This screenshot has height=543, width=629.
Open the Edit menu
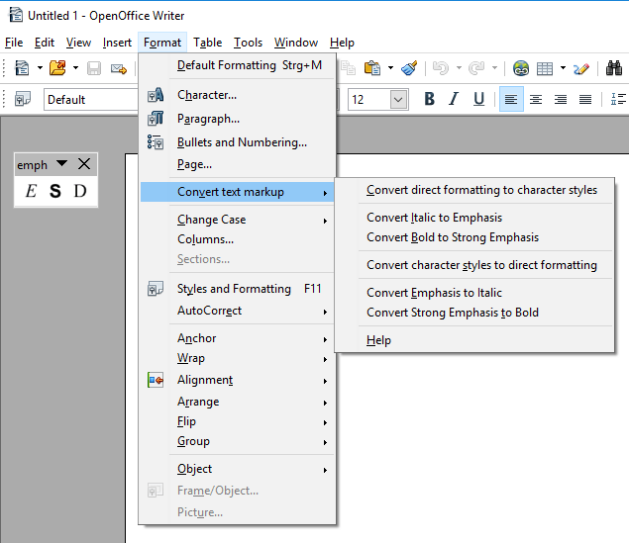45,43
